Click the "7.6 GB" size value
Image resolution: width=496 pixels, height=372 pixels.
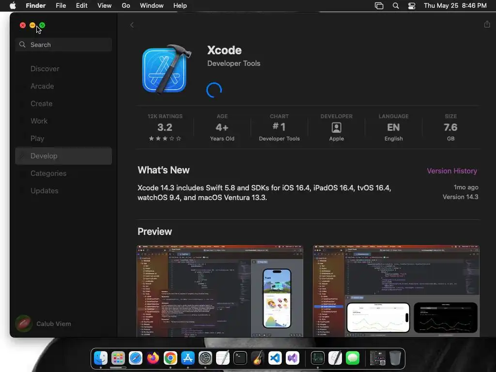[x=450, y=132]
